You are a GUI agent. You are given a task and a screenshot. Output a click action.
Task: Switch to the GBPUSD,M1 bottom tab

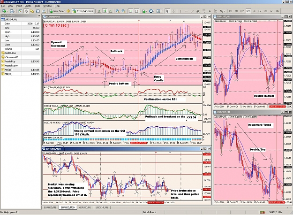click(x=85, y=207)
